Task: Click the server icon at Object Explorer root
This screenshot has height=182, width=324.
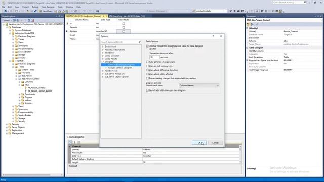Action: 7,24
